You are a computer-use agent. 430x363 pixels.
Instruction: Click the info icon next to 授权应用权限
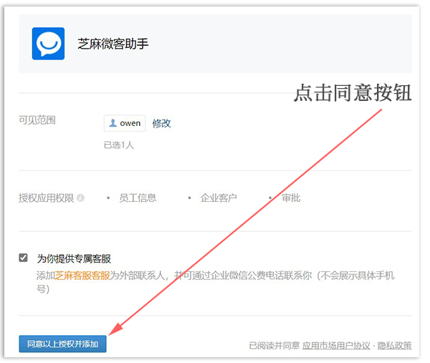[x=80, y=198]
